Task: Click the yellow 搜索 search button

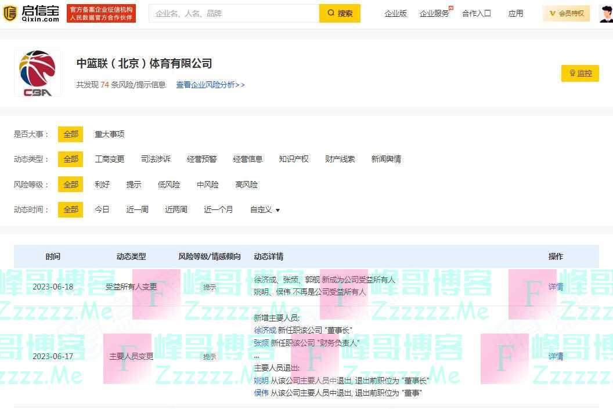Action: pyautogui.click(x=340, y=13)
